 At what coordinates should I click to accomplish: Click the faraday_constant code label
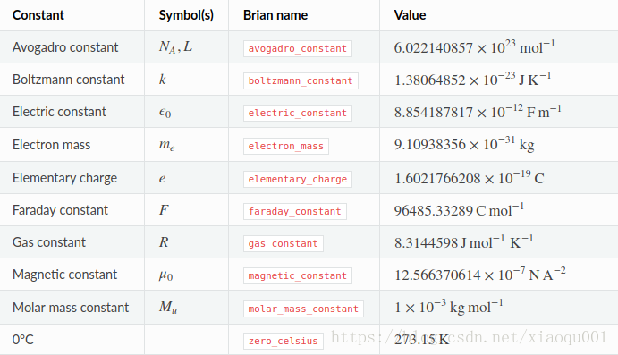295,212
